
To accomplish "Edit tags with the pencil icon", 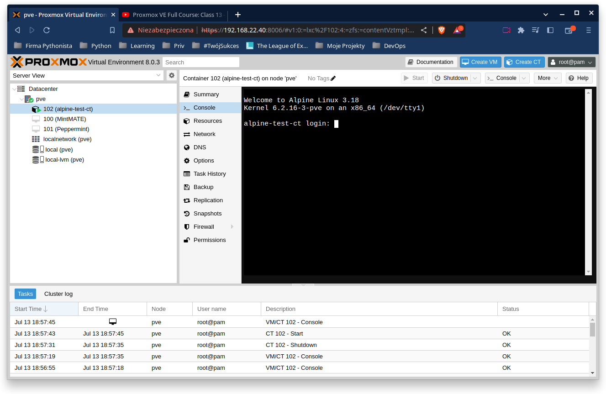I will [332, 78].
